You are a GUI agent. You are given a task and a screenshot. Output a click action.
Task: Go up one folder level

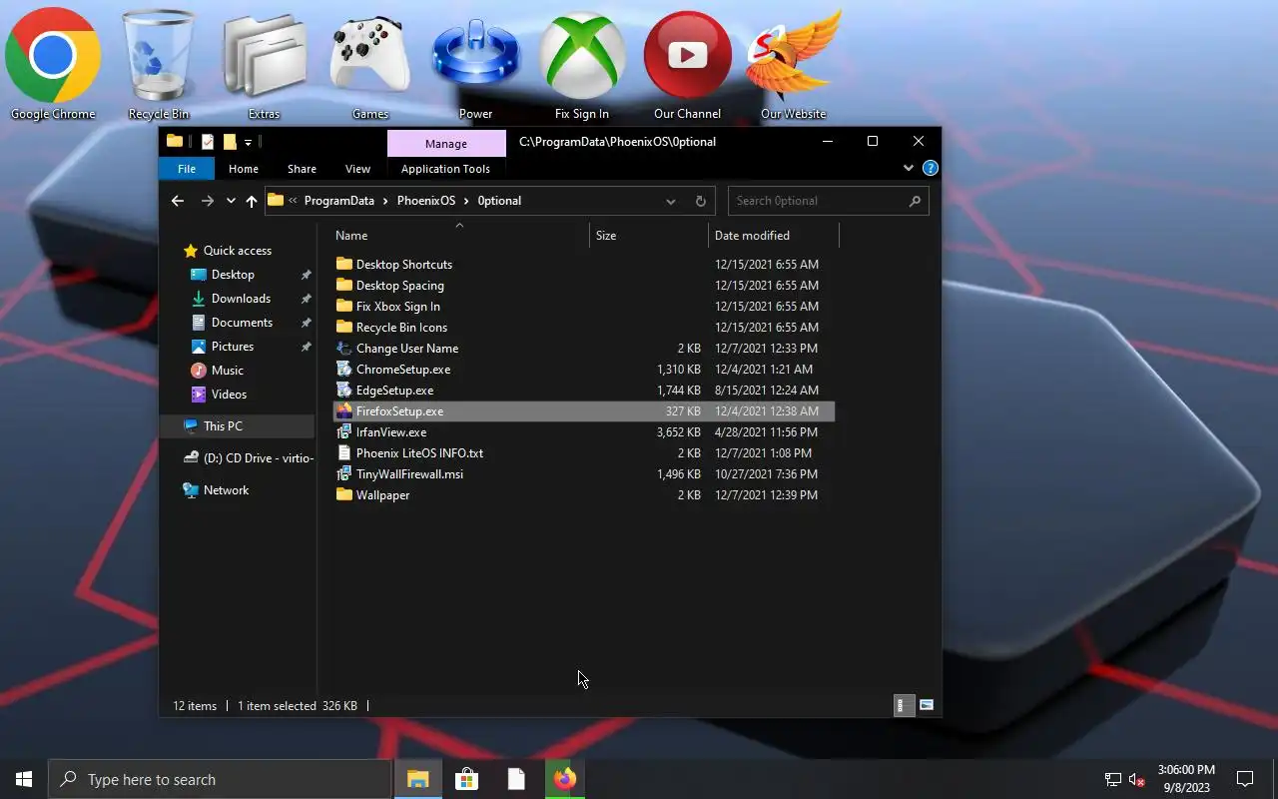(252, 201)
